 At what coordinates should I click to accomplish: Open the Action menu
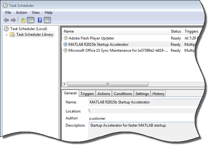pyautogui.click(x=21, y=13)
